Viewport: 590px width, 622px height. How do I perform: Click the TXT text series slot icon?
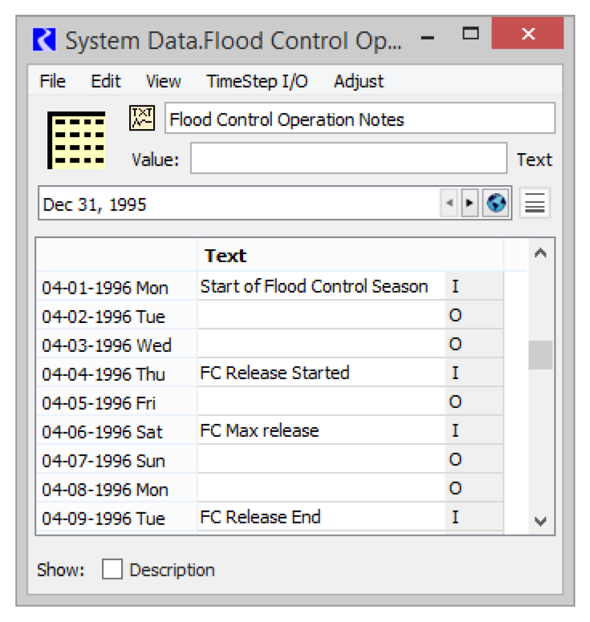142,118
